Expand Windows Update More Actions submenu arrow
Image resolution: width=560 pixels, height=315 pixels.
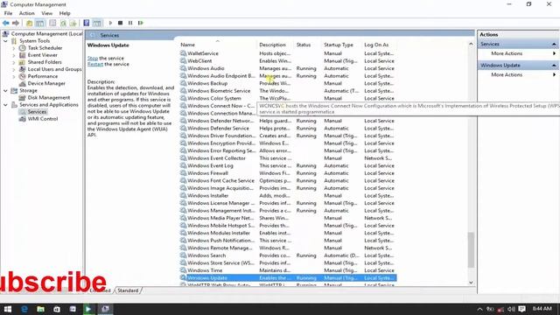click(x=554, y=74)
